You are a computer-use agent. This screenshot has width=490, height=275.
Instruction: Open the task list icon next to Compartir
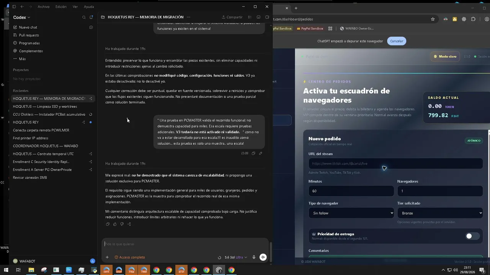pyautogui.click(x=250, y=17)
